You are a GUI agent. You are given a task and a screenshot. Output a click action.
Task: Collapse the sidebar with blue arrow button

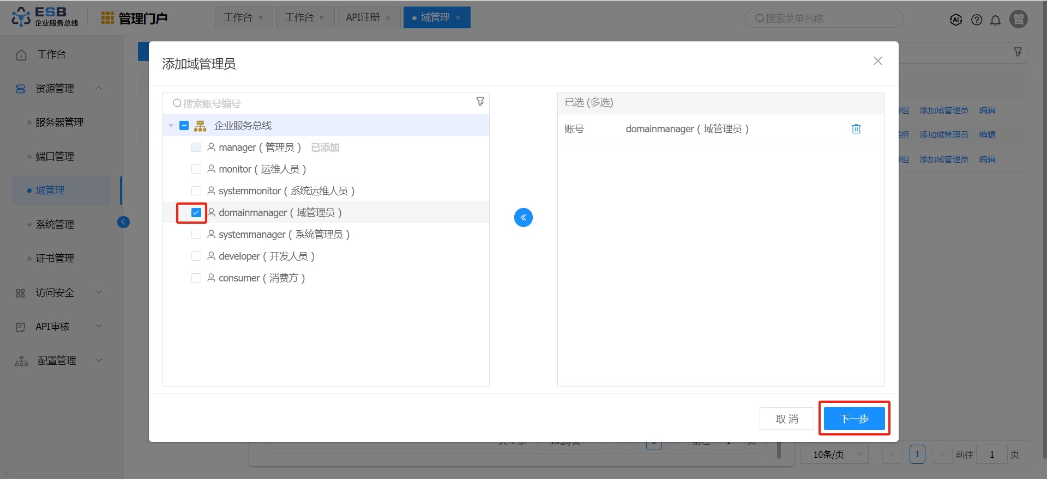click(x=124, y=222)
